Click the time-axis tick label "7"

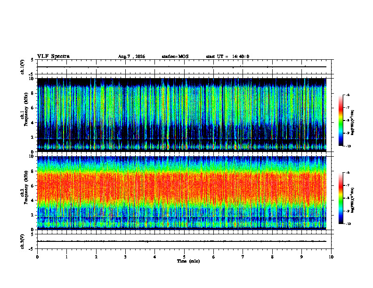pos(243,257)
